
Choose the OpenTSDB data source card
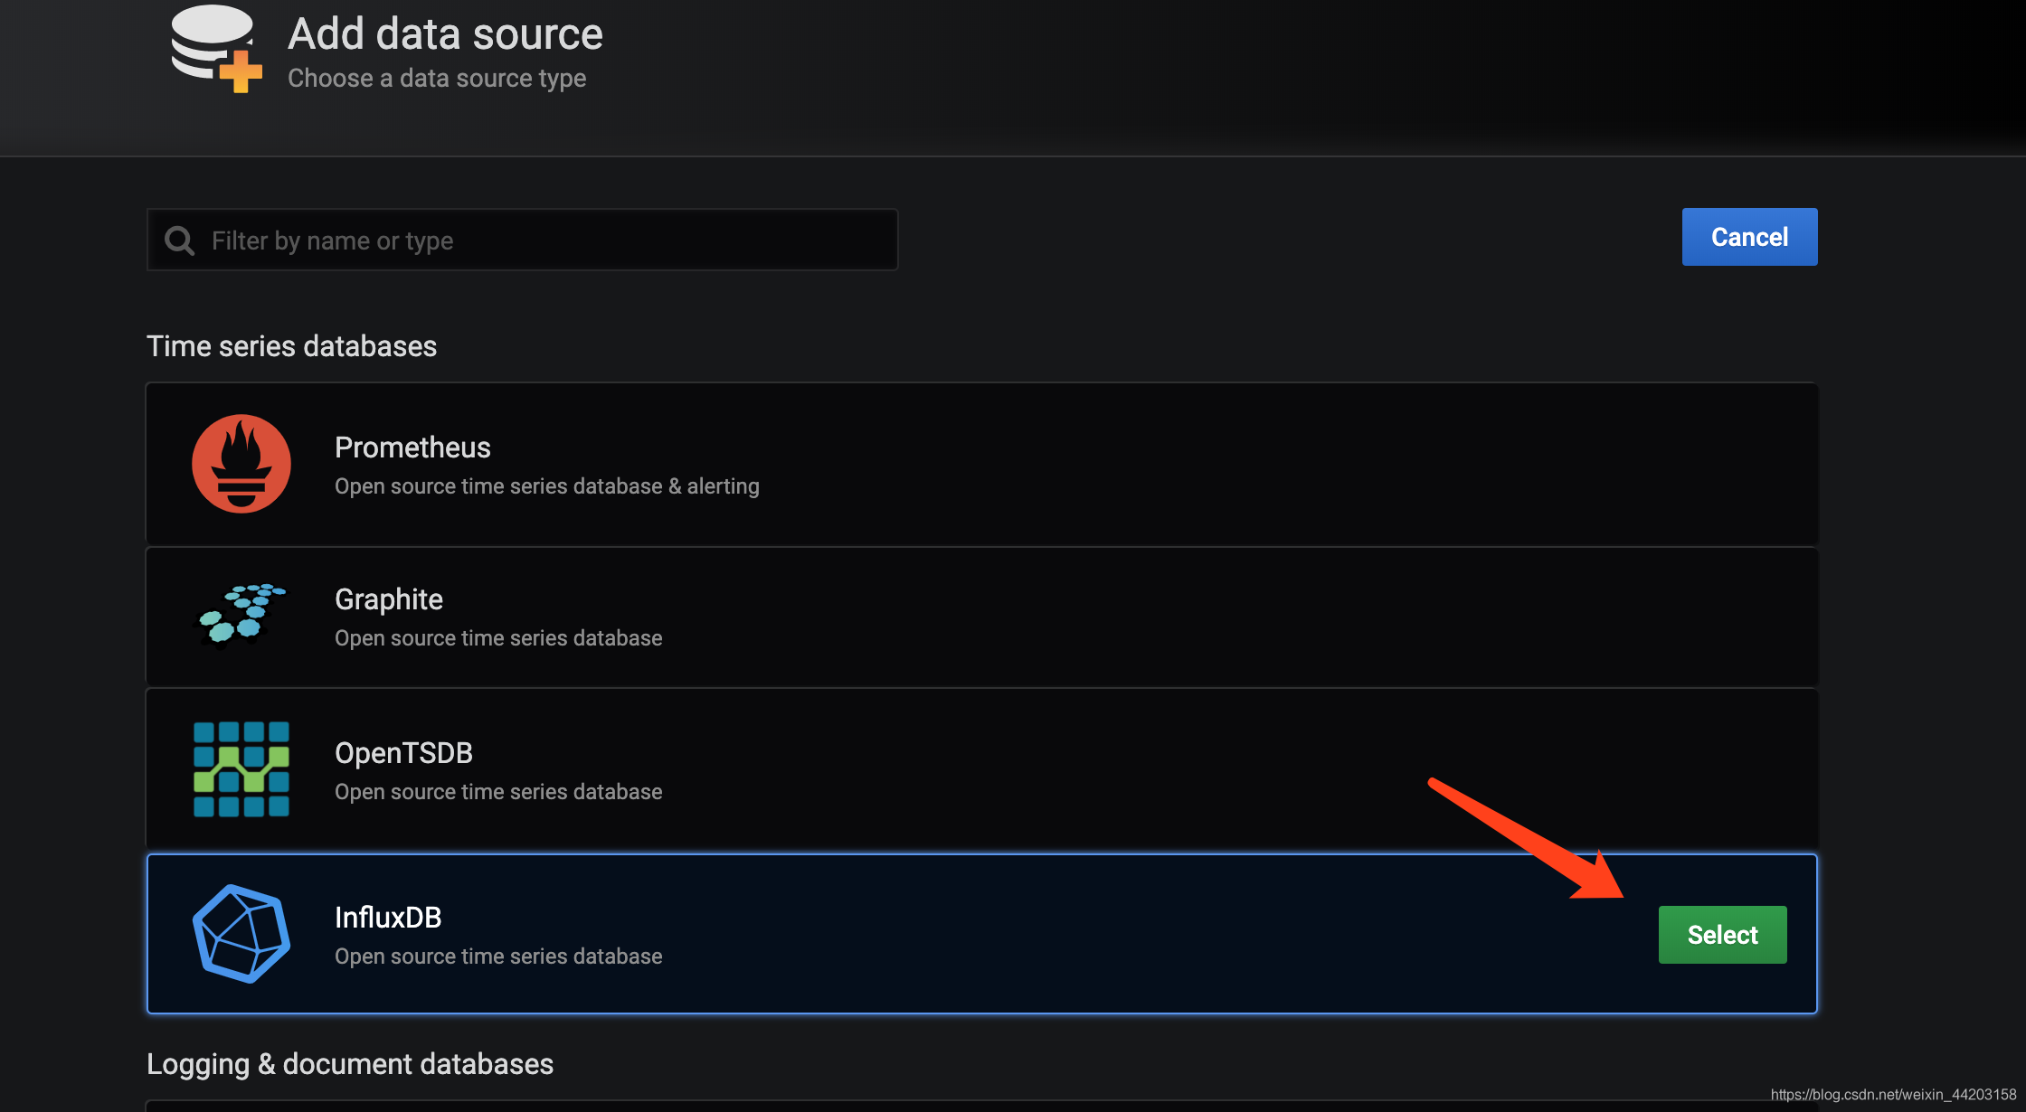click(981, 768)
